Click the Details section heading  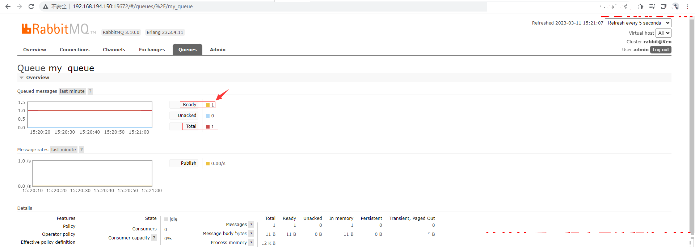tap(25, 208)
